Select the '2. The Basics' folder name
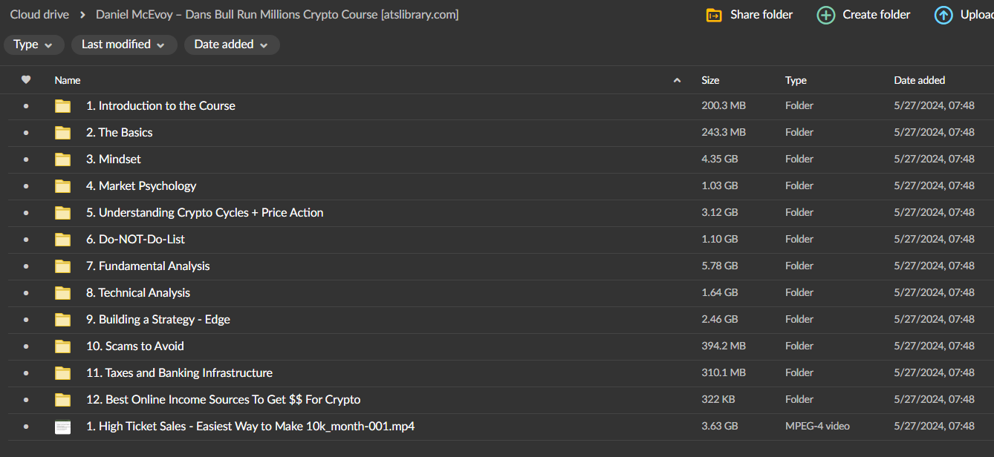Screen dimensions: 994x457 click(120, 133)
